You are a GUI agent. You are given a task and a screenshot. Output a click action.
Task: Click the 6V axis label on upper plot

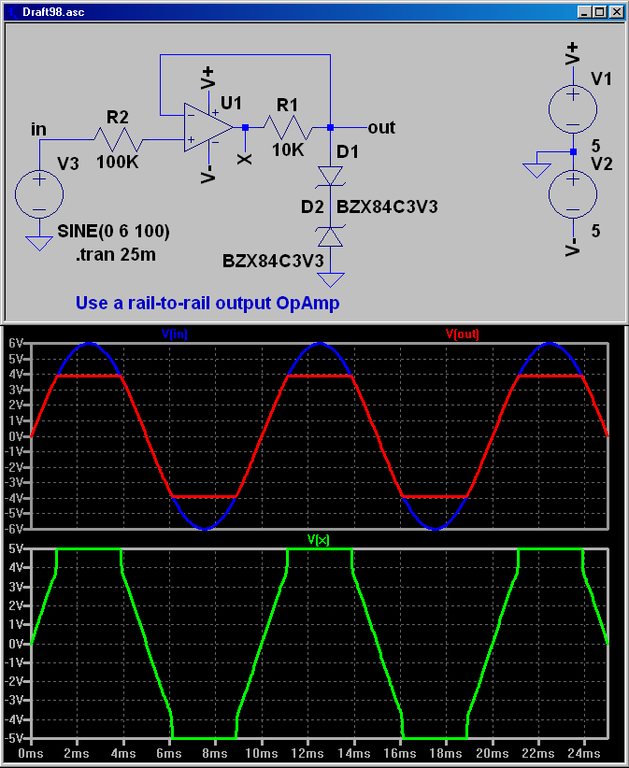(16, 343)
